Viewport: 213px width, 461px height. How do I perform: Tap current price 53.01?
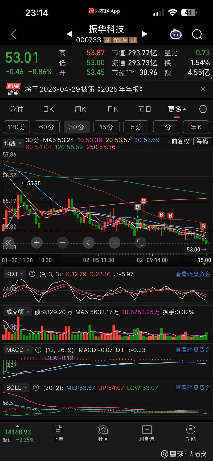[x=22, y=58]
